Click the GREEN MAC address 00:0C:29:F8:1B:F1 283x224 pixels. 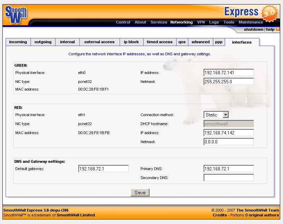coord(93,89)
